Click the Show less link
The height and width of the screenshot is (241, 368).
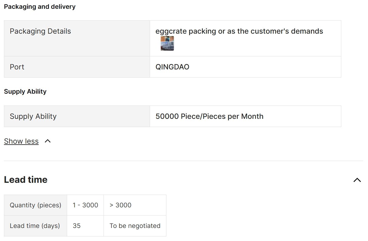point(21,141)
